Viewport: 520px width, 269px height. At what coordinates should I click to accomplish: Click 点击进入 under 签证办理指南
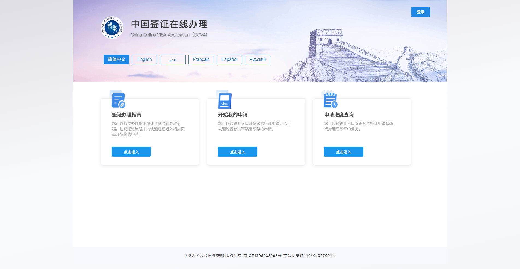coord(131,152)
